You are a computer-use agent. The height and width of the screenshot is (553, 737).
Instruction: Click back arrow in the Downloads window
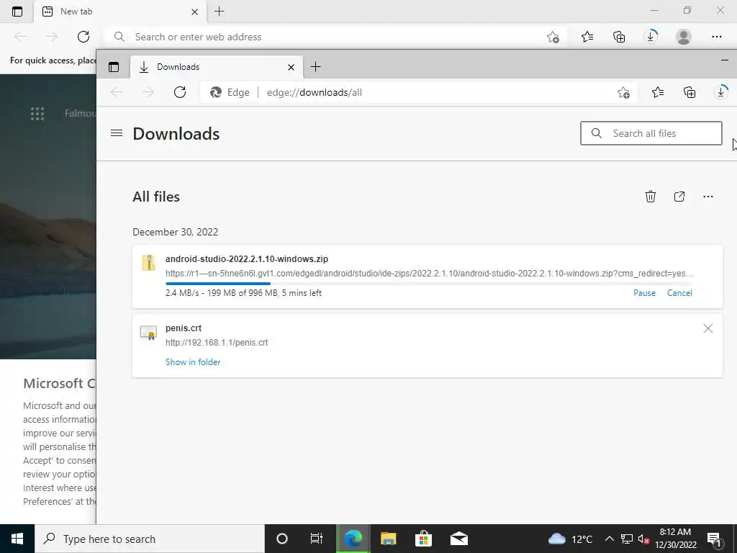click(x=116, y=92)
